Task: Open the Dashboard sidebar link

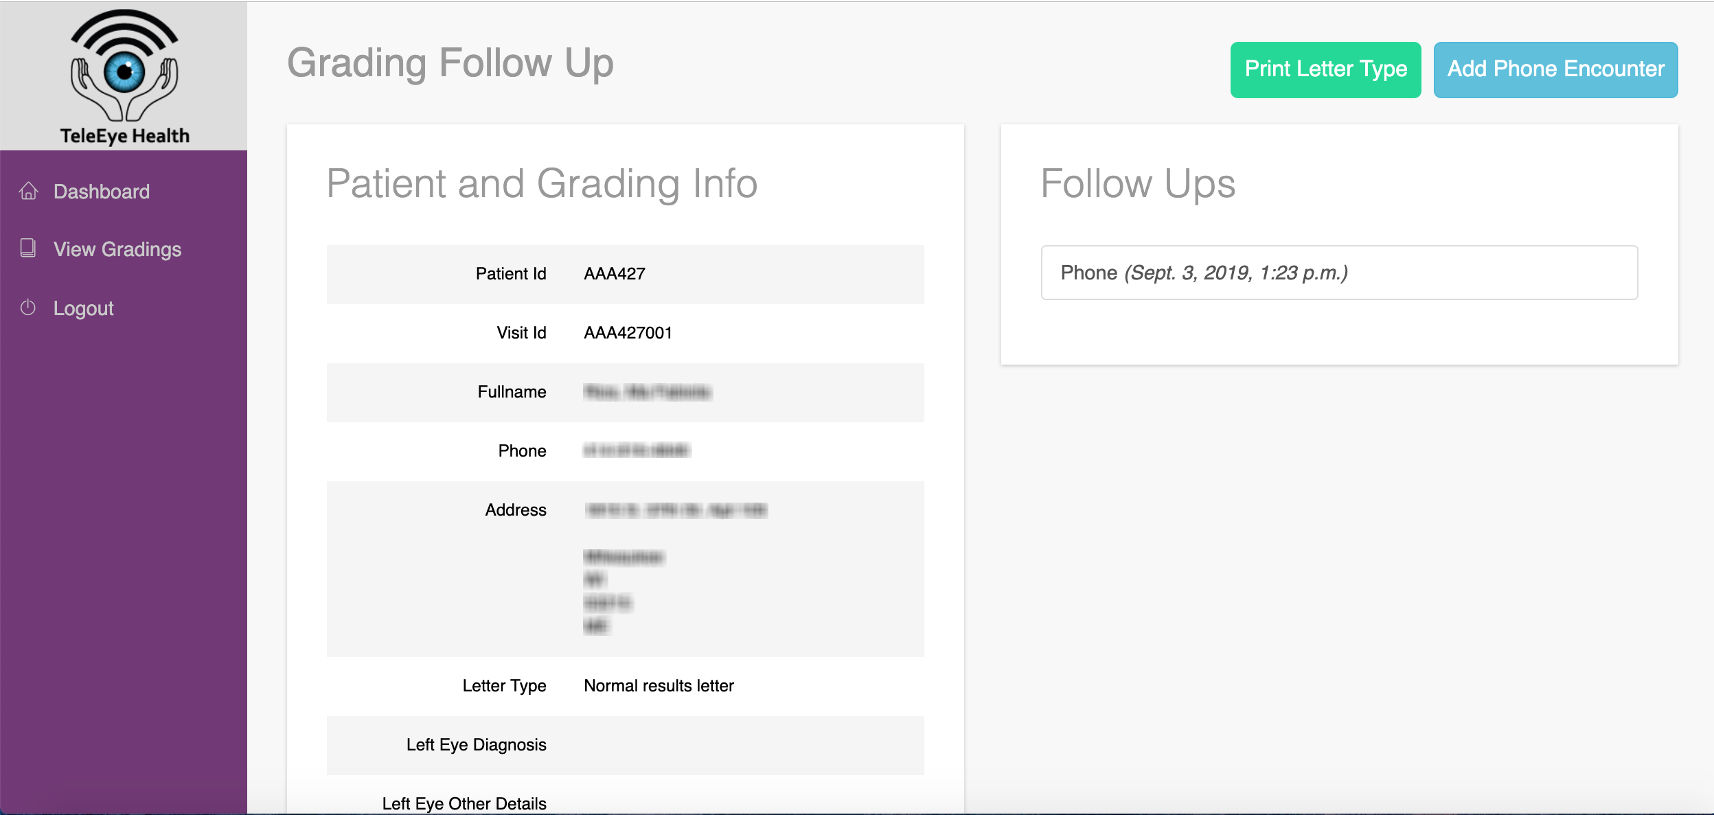Action: click(x=101, y=192)
